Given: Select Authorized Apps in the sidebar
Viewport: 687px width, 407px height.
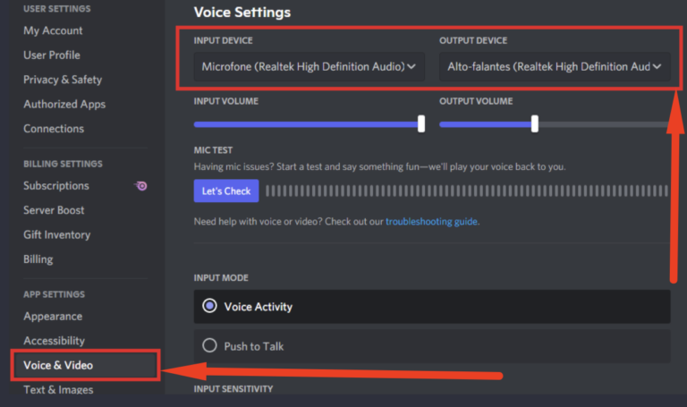Looking at the screenshot, I should click(x=64, y=104).
